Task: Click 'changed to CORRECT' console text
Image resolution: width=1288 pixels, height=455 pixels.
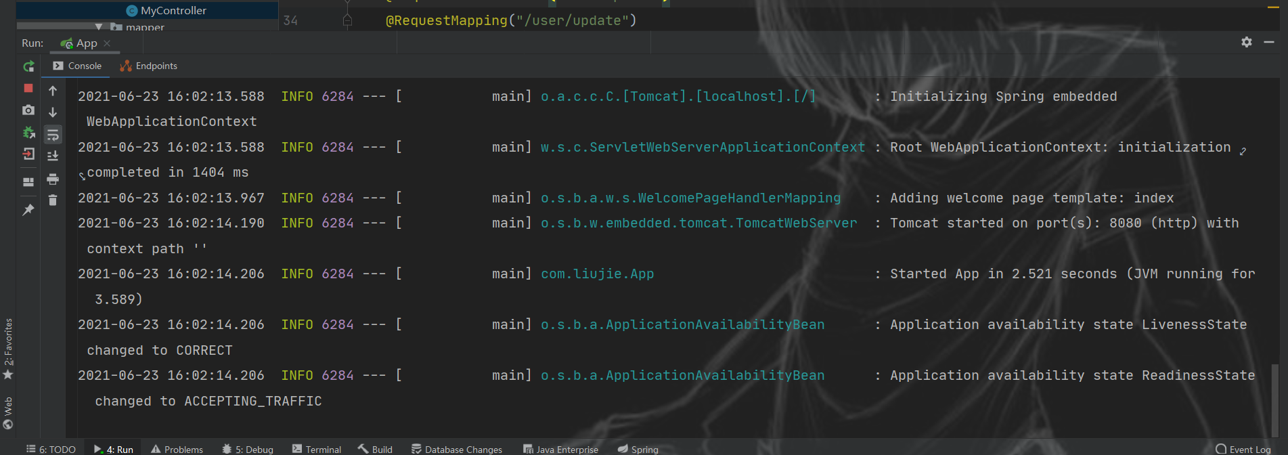Action: (160, 350)
